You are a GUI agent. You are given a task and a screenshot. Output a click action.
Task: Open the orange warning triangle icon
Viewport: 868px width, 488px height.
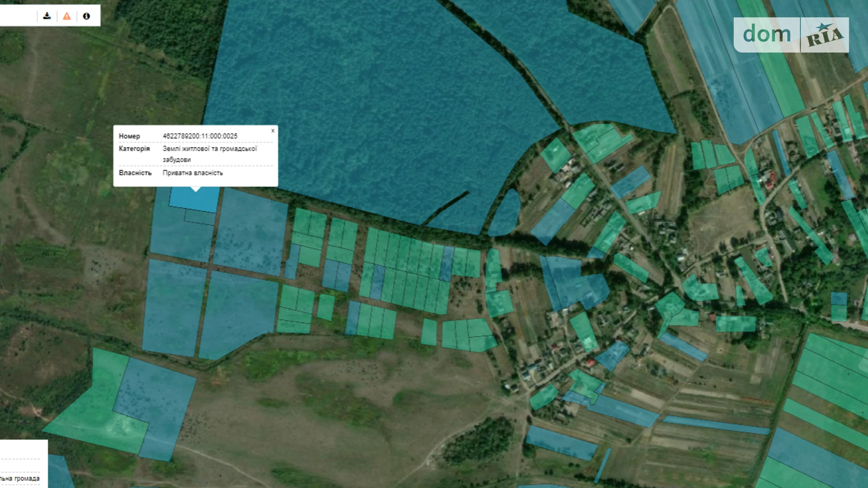point(67,16)
